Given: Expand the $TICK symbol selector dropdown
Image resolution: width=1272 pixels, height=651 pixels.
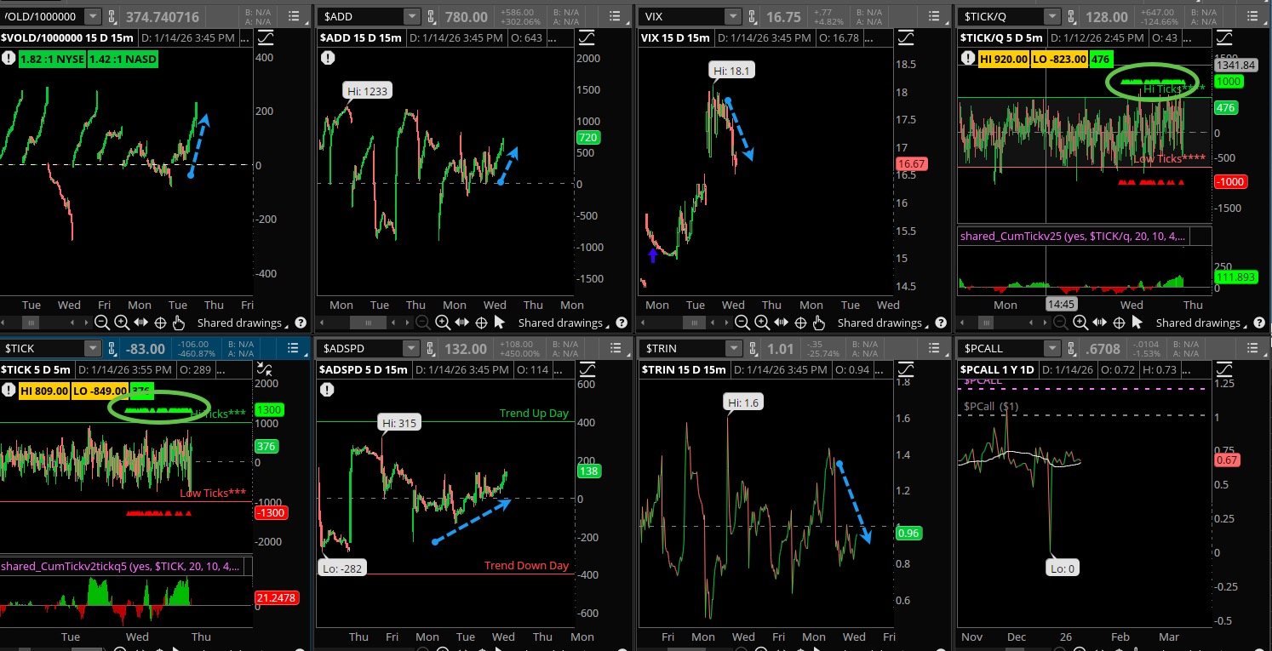Looking at the screenshot, I should pyautogui.click(x=92, y=349).
